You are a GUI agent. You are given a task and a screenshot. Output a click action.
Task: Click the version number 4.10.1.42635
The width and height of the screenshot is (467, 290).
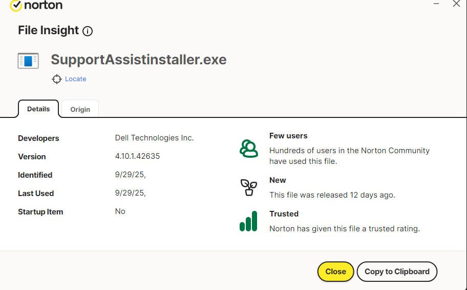(x=137, y=156)
